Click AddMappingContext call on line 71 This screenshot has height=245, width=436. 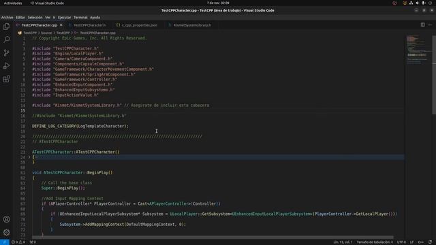coord(123,224)
